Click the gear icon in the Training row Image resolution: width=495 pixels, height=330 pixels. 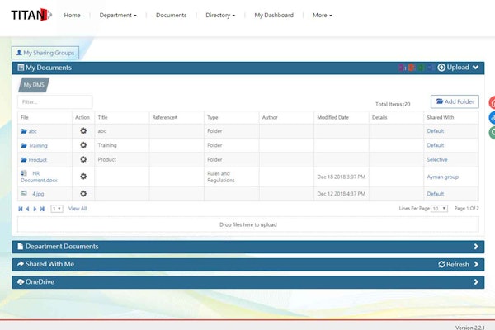coord(82,145)
